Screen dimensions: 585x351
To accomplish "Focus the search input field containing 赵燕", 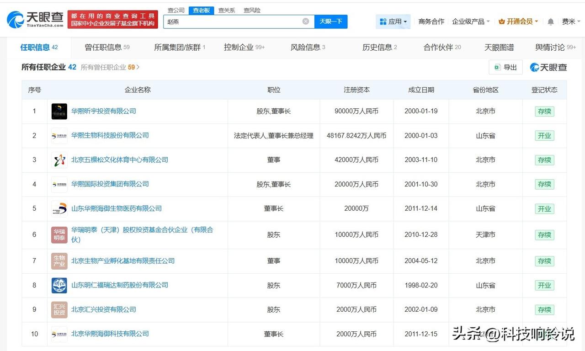I will pos(233,21).
